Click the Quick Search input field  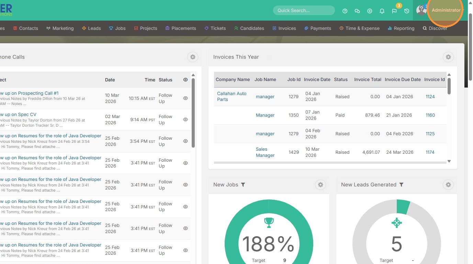pyautogui.click(x=304, y=10)
